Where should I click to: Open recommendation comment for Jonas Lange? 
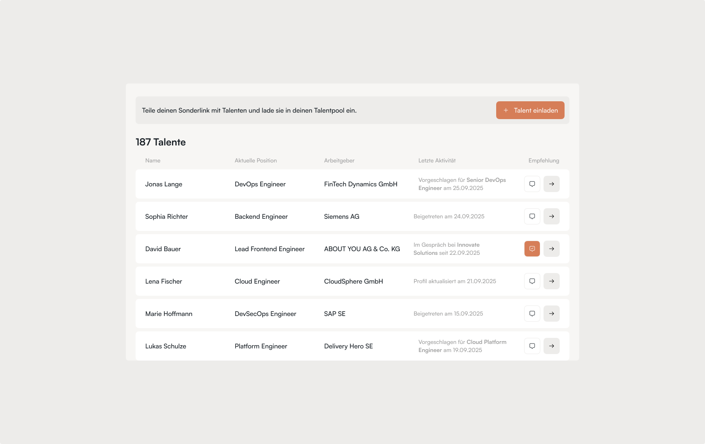pos(532,184)
